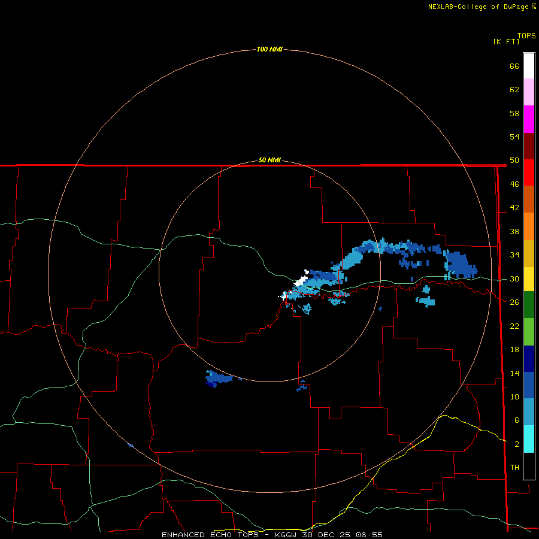The width and height of the screenshot is (539, 539).
Task: Select the orange legend swatch beside 38
Action: (x=529, y=226)
